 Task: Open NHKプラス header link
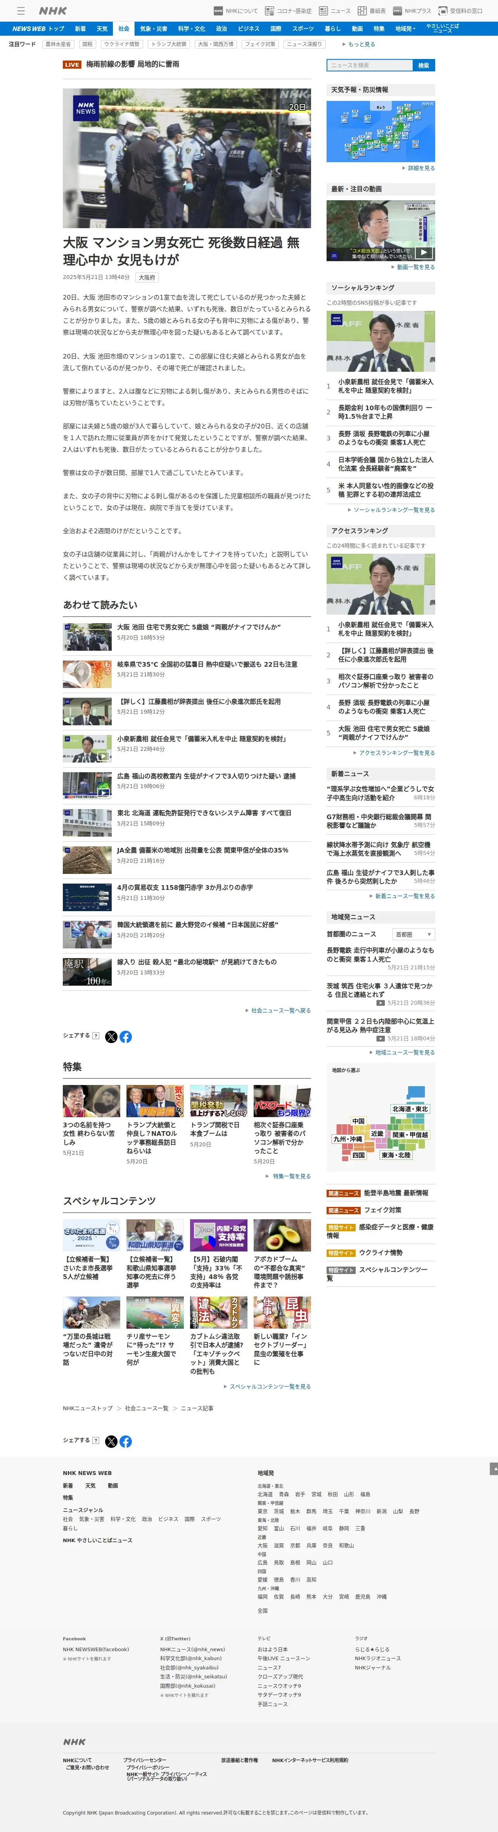tap(412, 10)
